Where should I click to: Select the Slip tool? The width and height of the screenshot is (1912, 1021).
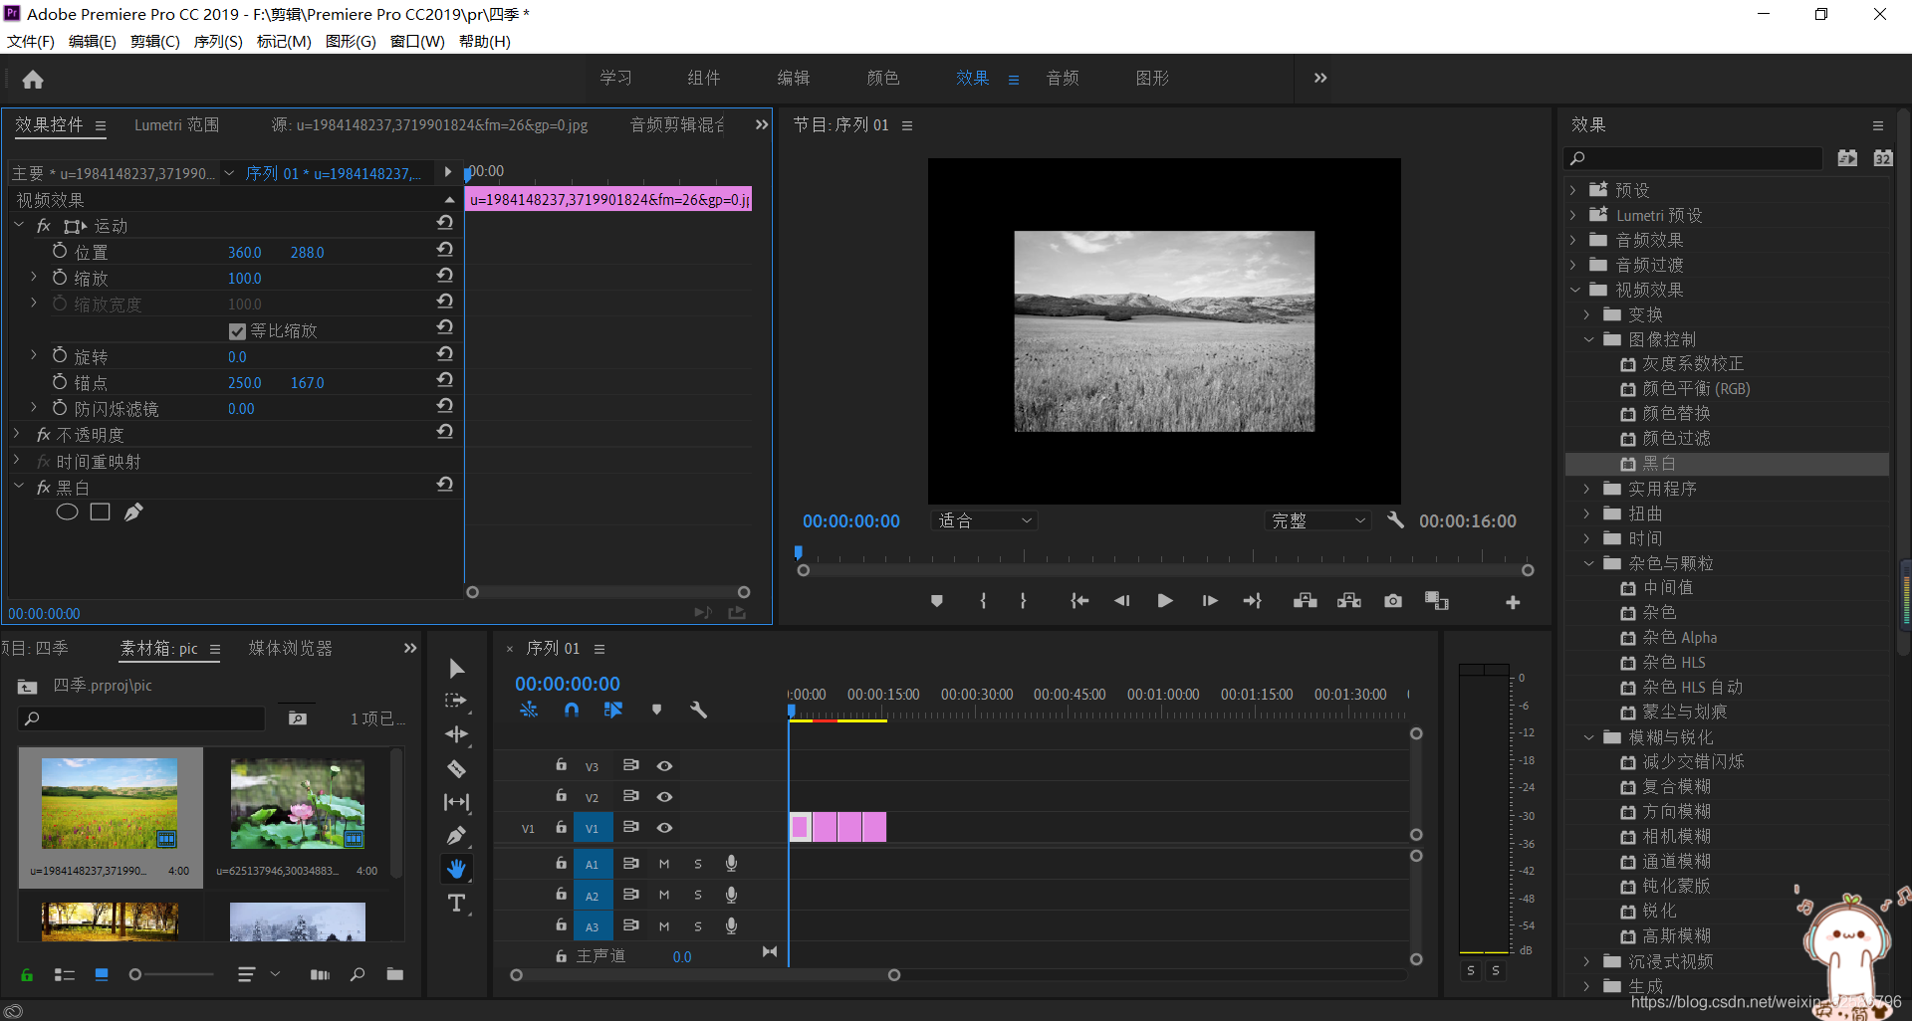456,802
